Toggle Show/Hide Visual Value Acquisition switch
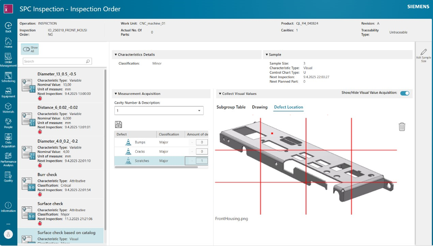Screen dimensions: 433x246 coord(405,93)
